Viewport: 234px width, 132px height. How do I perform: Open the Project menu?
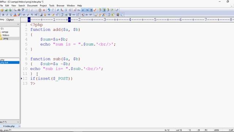[x=43, y=5]
